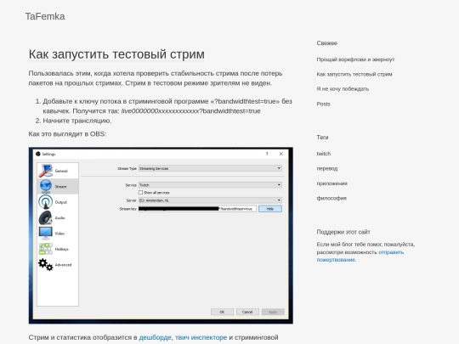Open the Stream settings globe icon

click(x=46, y=186)
